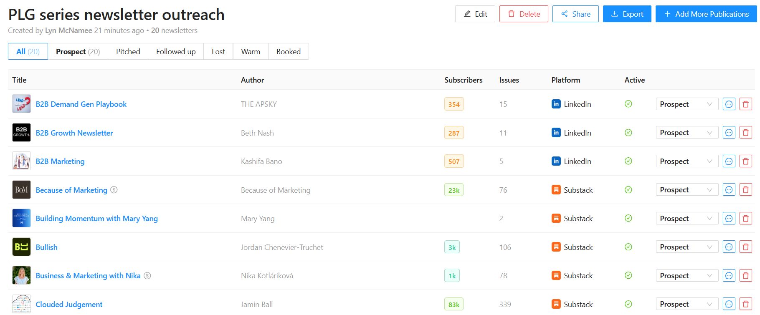Screen dimensions: 760x315
Task: Click active checkmark for B2B Demand Gen Playbook
Action: [x=628, y=104]
